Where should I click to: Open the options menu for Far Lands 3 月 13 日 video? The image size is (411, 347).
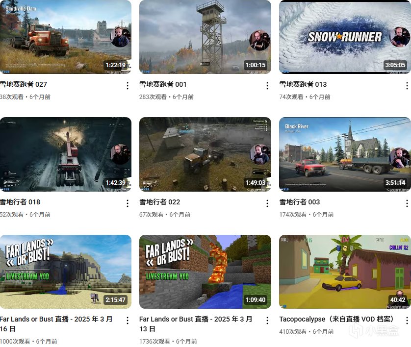coord(267,321)
